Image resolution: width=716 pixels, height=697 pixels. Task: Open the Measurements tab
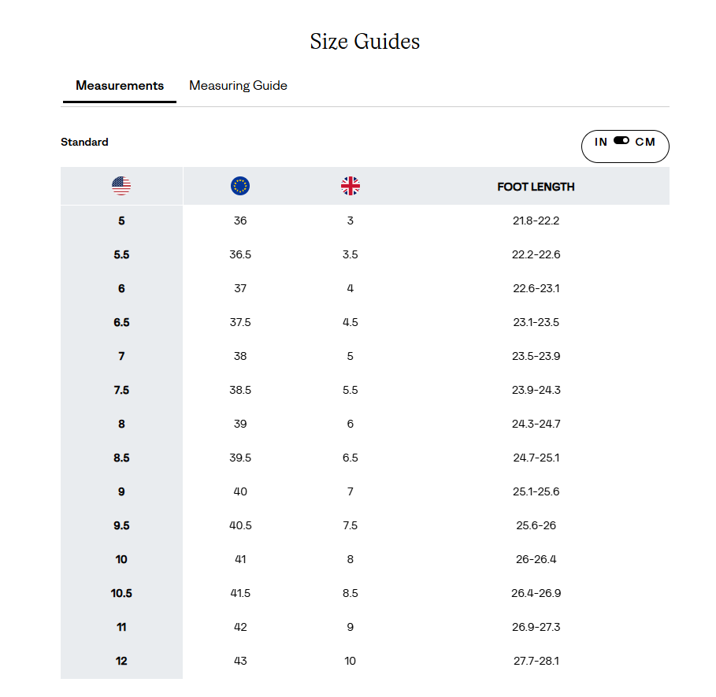point(120,85)
